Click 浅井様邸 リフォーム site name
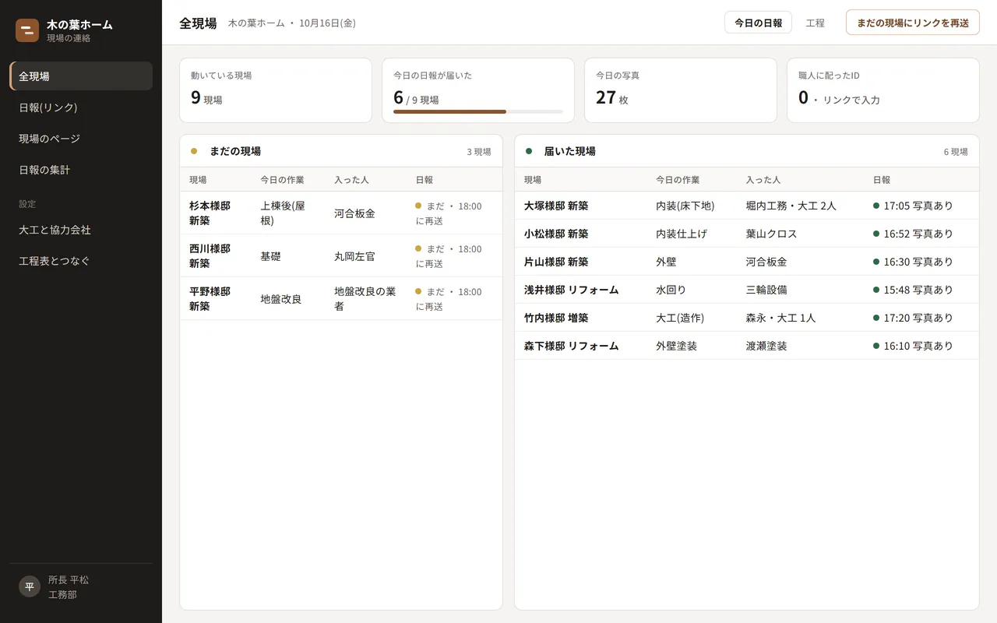The image size is (997, 623). coord(572,290)
